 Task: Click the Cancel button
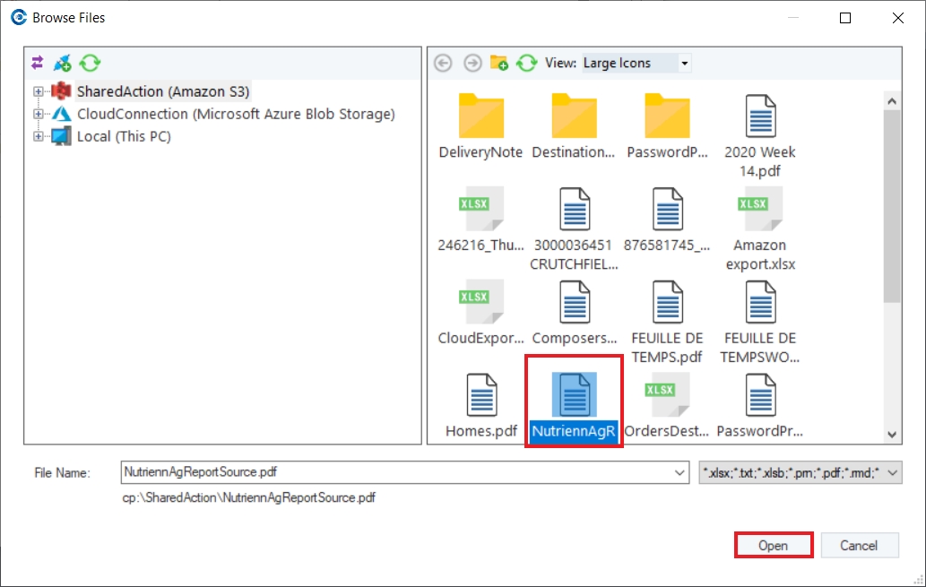(x=860, y=545)
